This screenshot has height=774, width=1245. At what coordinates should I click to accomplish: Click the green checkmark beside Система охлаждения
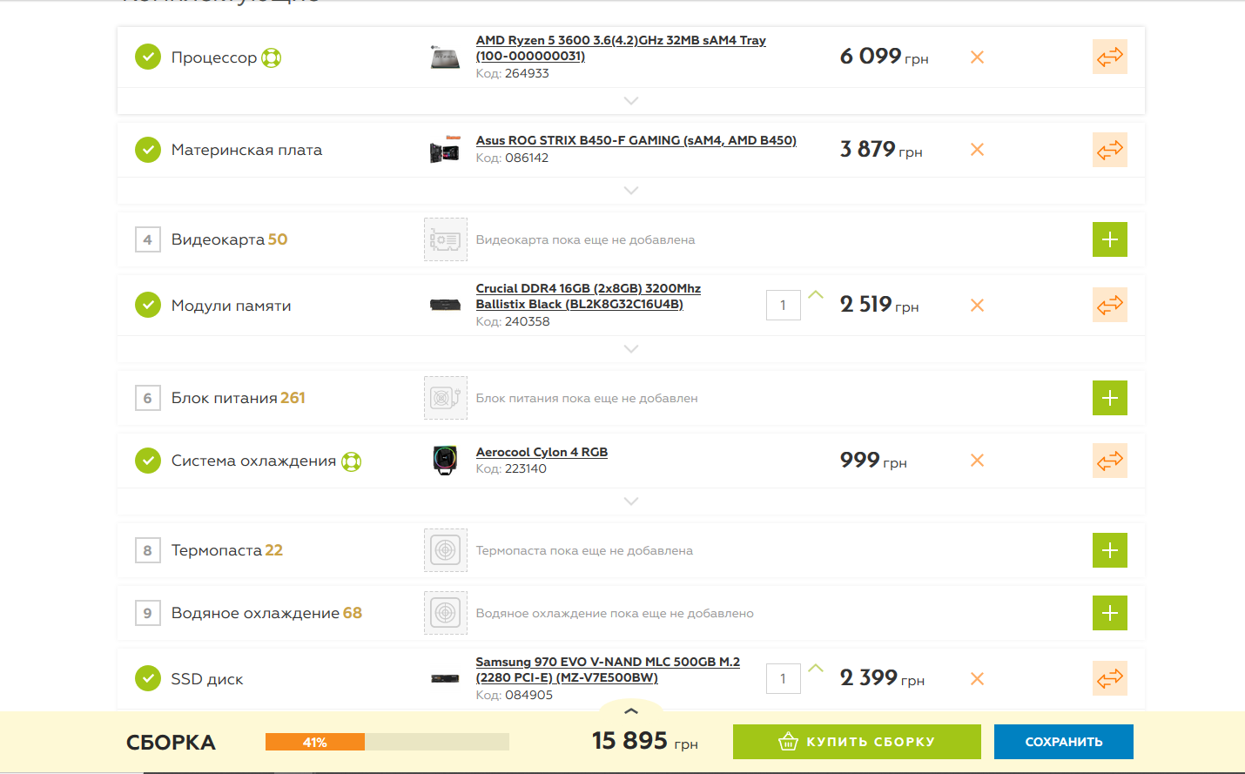click(x=148, y=461)
